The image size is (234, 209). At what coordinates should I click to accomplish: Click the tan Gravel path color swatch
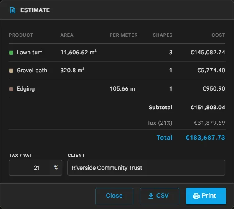click(x=11, y=71)
